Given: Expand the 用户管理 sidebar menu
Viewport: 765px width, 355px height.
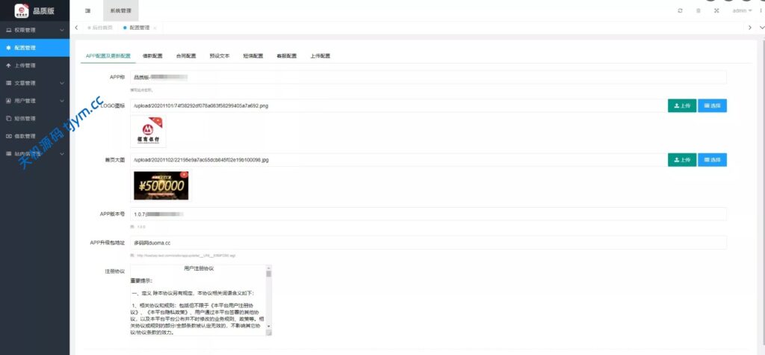Looking at the screenshot, I should pos(34,101).
